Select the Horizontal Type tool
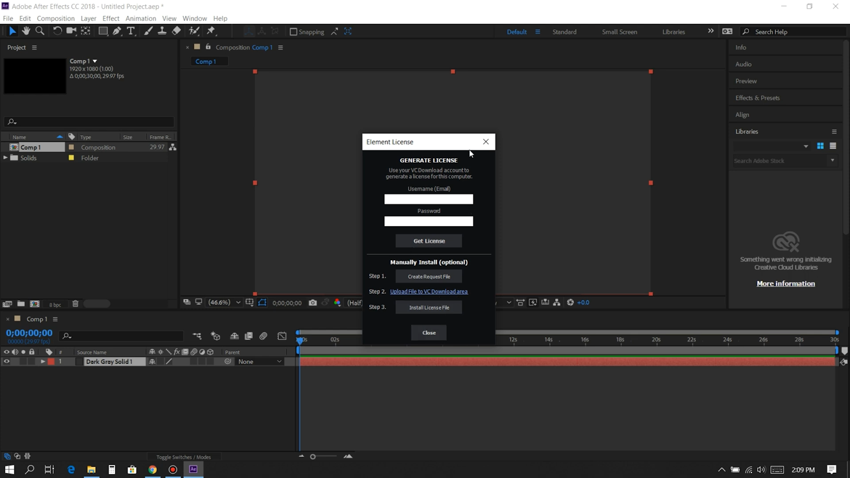Viewport: 850px width, 478px height. click(131, 31)
